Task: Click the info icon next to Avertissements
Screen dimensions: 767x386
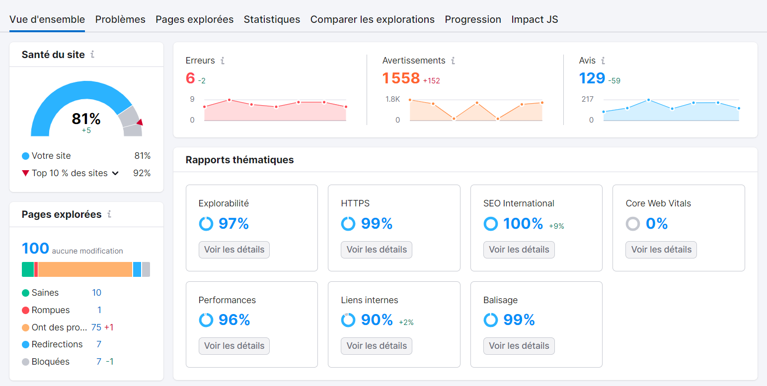Action: point(453,60)
